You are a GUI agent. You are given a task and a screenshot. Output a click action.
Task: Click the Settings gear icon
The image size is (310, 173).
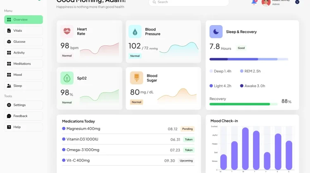(9, 105)
